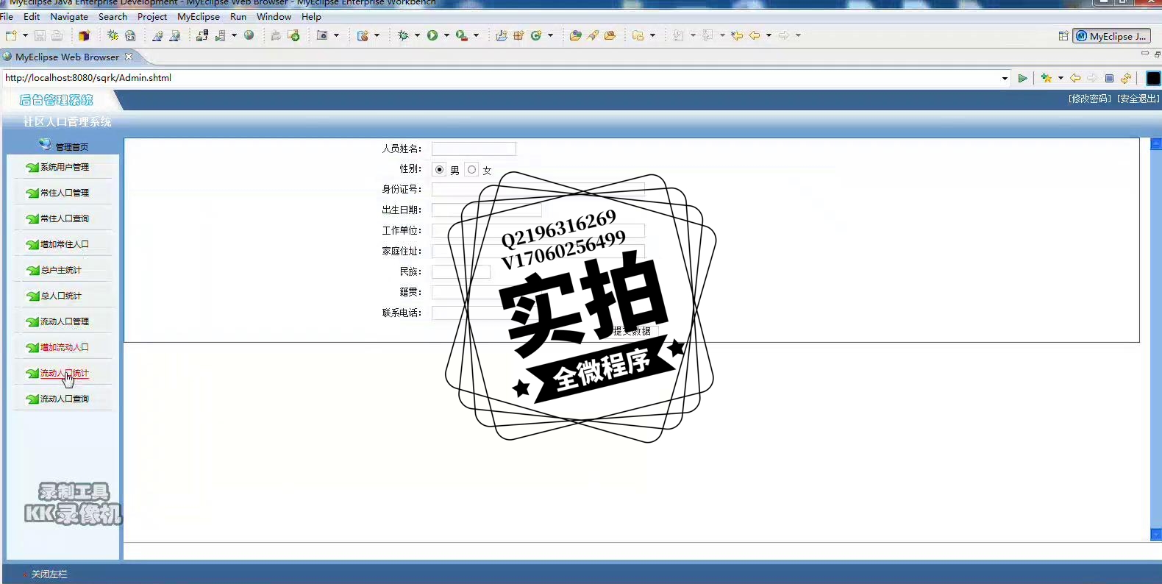Switch to MyEclipse Java perspective button
1162x584 pixels.
coord(1111,36)
